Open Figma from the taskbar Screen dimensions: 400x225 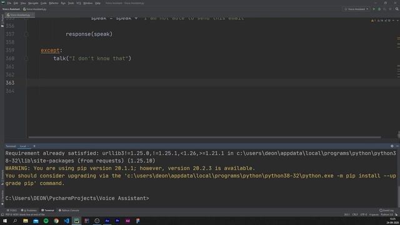(137, 221)
